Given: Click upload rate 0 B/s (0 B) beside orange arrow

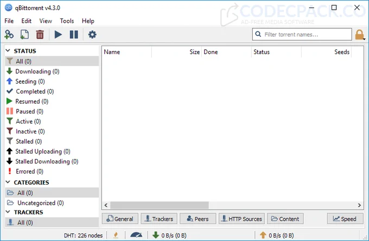Looking at the screenshot, I should (x=281, y=236).
